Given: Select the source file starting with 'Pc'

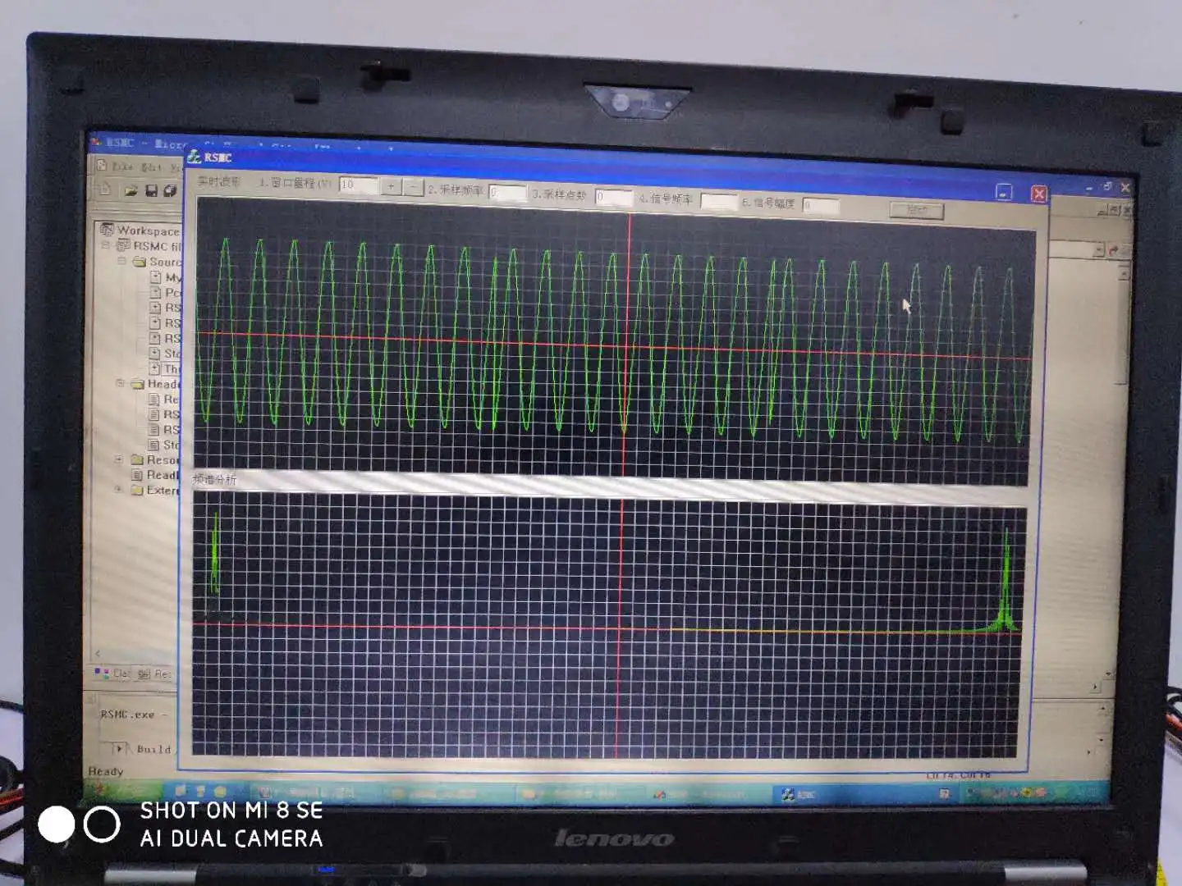Looking at the screenshot, I should tap(166, 292).
